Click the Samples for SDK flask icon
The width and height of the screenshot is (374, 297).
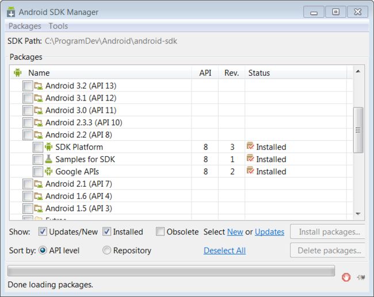pos(49,159)
